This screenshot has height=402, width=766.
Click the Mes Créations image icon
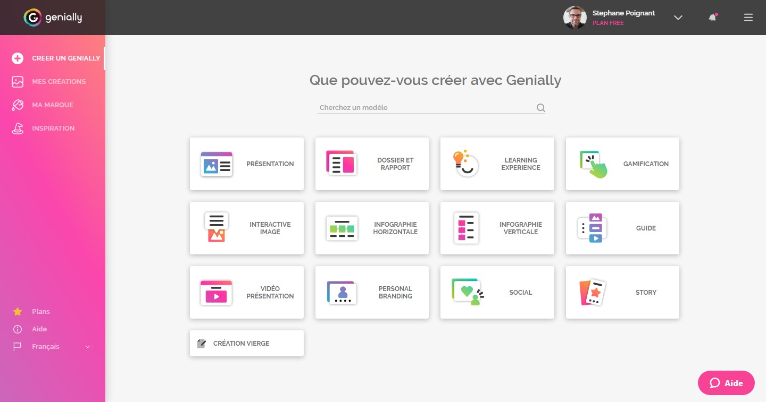coord(18,82)
